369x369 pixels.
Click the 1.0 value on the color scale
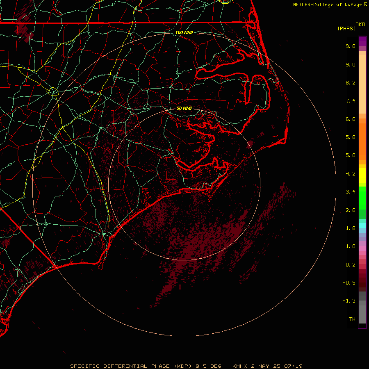pyautogui.click(x=351, y=246)
